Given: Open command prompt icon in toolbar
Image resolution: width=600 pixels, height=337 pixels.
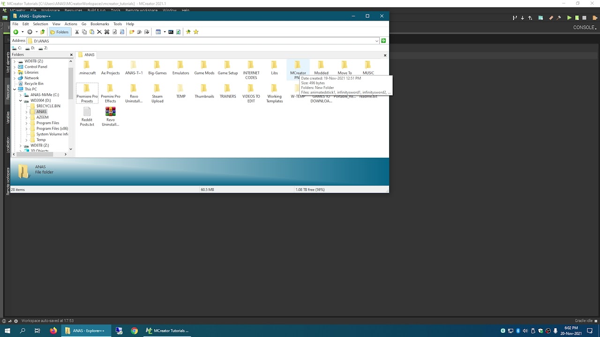Looking at the screenshot, I should pyautogui.click(x=171, y=32).
